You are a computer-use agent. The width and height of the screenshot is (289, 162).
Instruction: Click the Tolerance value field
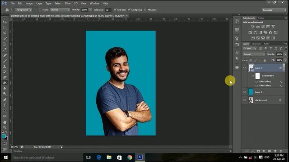[108, 10]
